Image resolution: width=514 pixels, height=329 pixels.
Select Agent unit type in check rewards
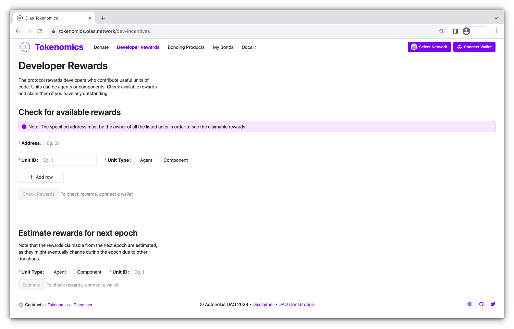[x=136, y=160]
